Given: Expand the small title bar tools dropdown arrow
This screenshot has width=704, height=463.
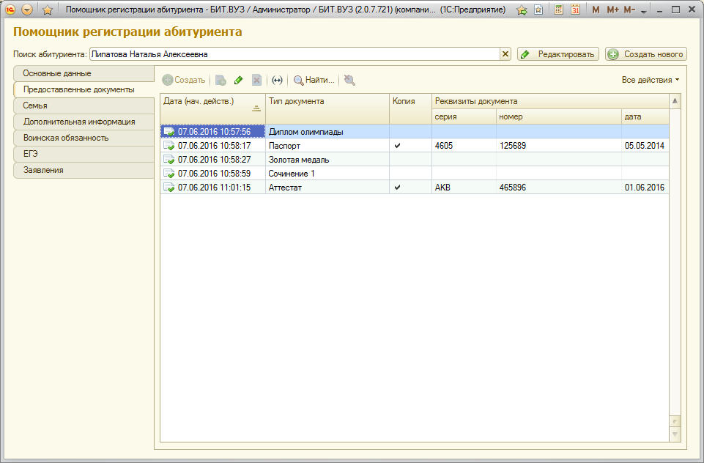Looking at the screenshot, I should tap(643, 11).
